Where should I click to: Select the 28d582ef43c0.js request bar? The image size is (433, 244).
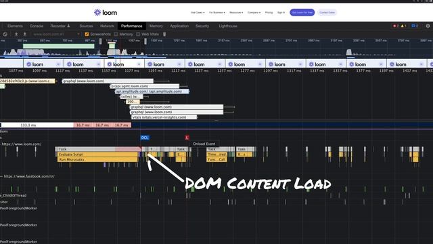27,81
